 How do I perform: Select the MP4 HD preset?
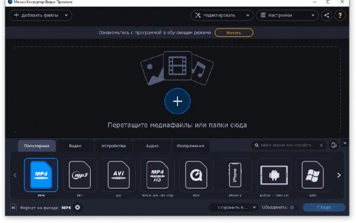pos(157,175)
